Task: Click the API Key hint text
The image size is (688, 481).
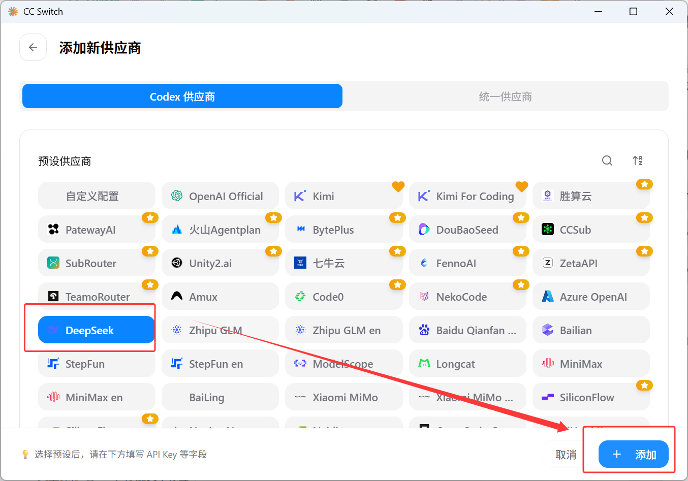Action: [120, 454]
